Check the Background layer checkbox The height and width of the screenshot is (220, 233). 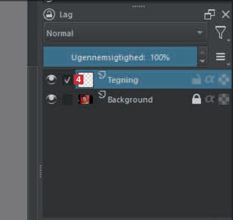click(x=67, y=99)
